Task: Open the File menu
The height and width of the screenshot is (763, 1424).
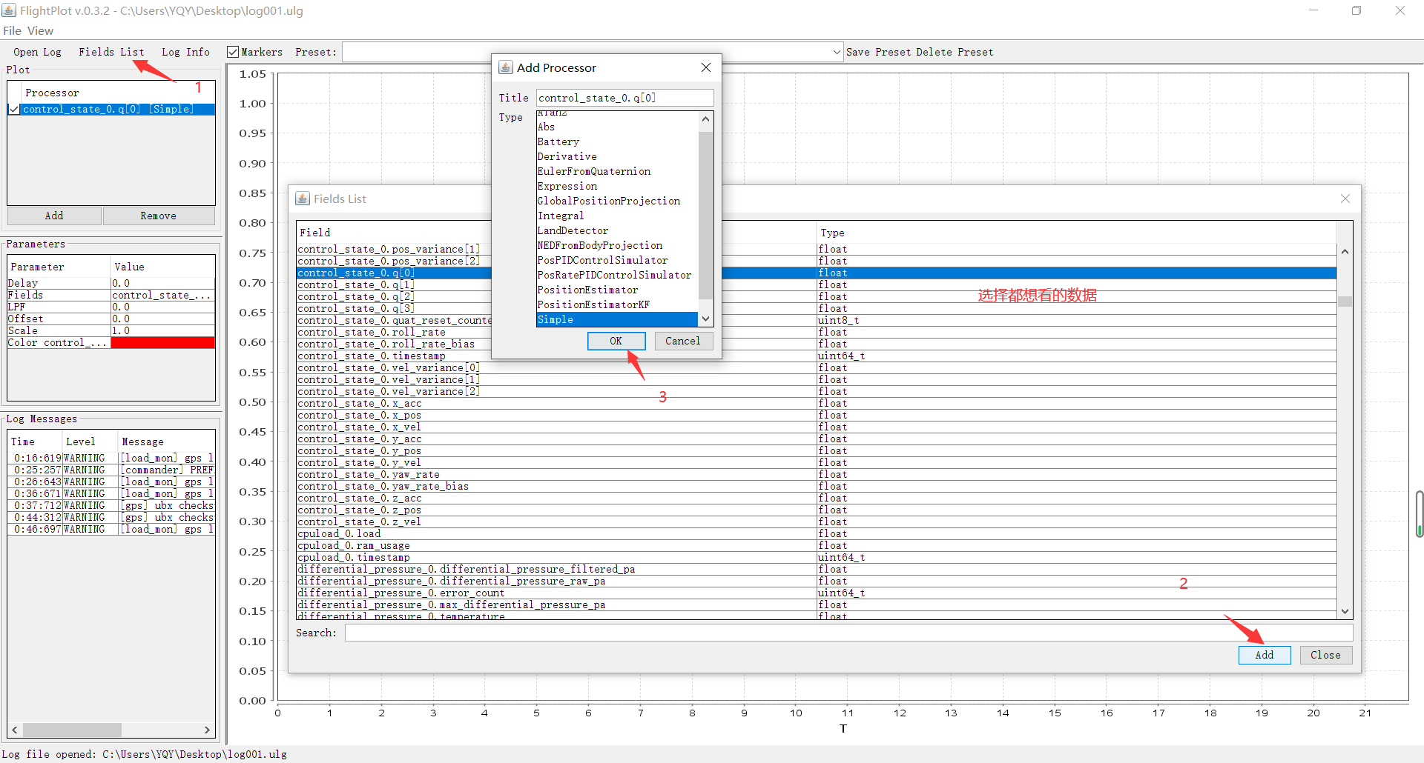Action: [x=12, y=30]
